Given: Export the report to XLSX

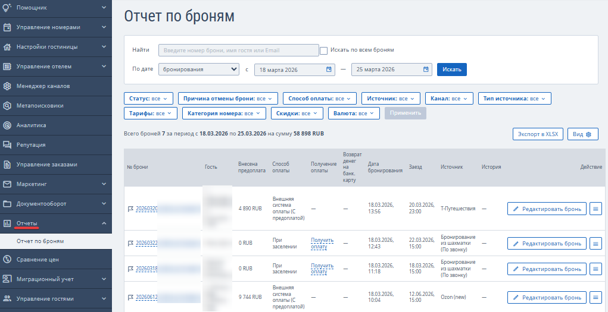Looking at the screenshot, I should (x=537, y=134).
